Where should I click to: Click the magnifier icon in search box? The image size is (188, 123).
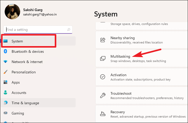tap(69, 30)
